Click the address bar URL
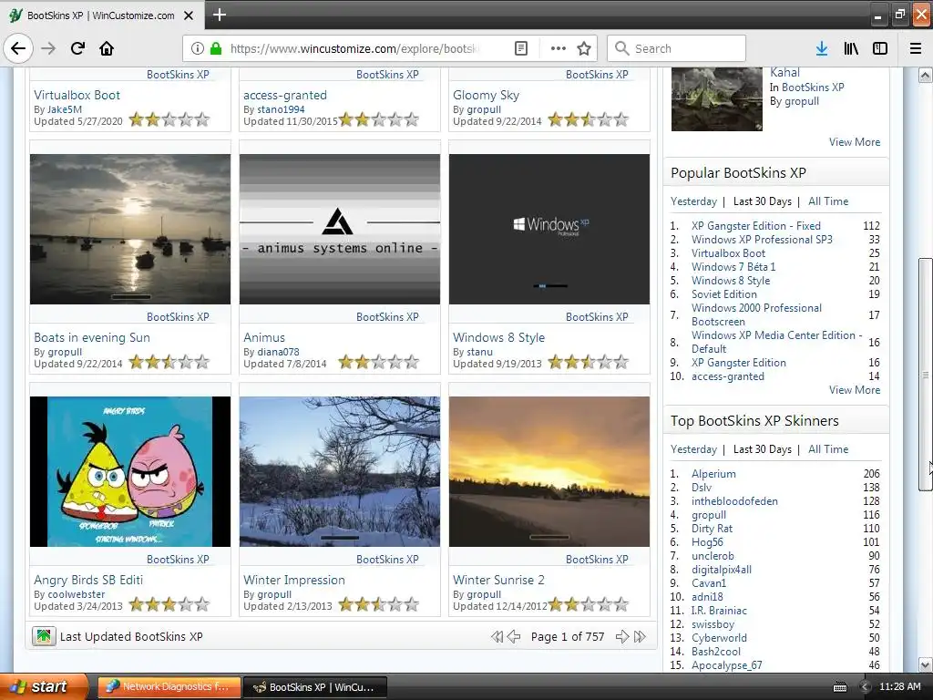The height and width of the screenshot is (700, 933). click(x=354, y=48)
